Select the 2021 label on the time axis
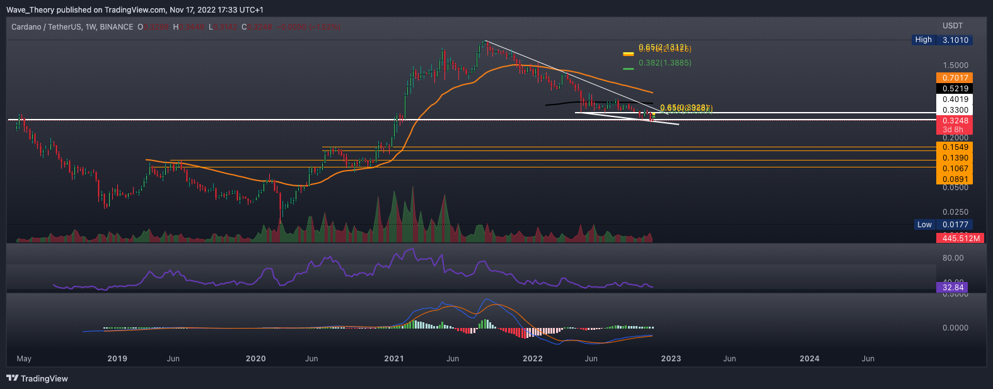Screen dimensions: 993x389 pyautogui.click(x=394, y=359)
